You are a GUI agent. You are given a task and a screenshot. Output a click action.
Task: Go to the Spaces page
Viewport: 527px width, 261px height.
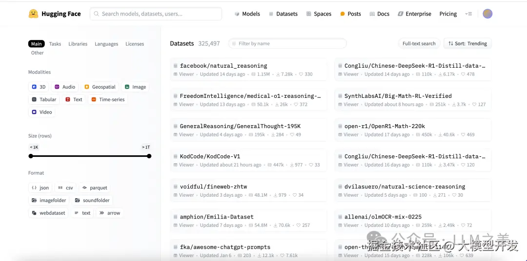coord(319,14)
